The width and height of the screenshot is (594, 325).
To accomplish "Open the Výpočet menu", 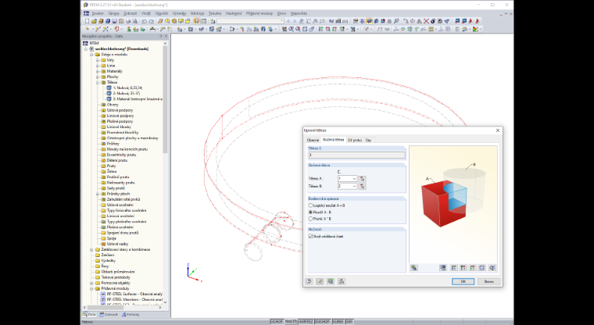I will pyautogui.click(x=161, y=13).
